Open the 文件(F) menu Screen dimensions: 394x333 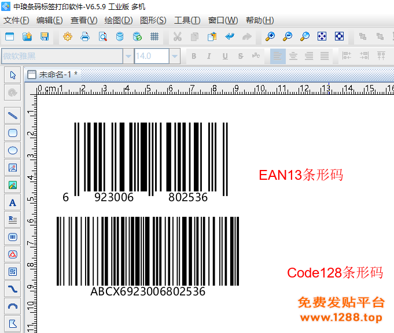(16, 20)
